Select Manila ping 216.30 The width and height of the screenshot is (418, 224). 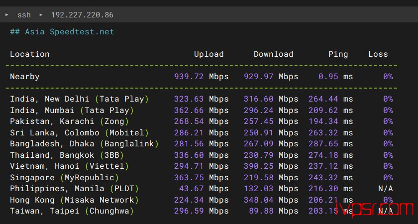coord(323,189)
